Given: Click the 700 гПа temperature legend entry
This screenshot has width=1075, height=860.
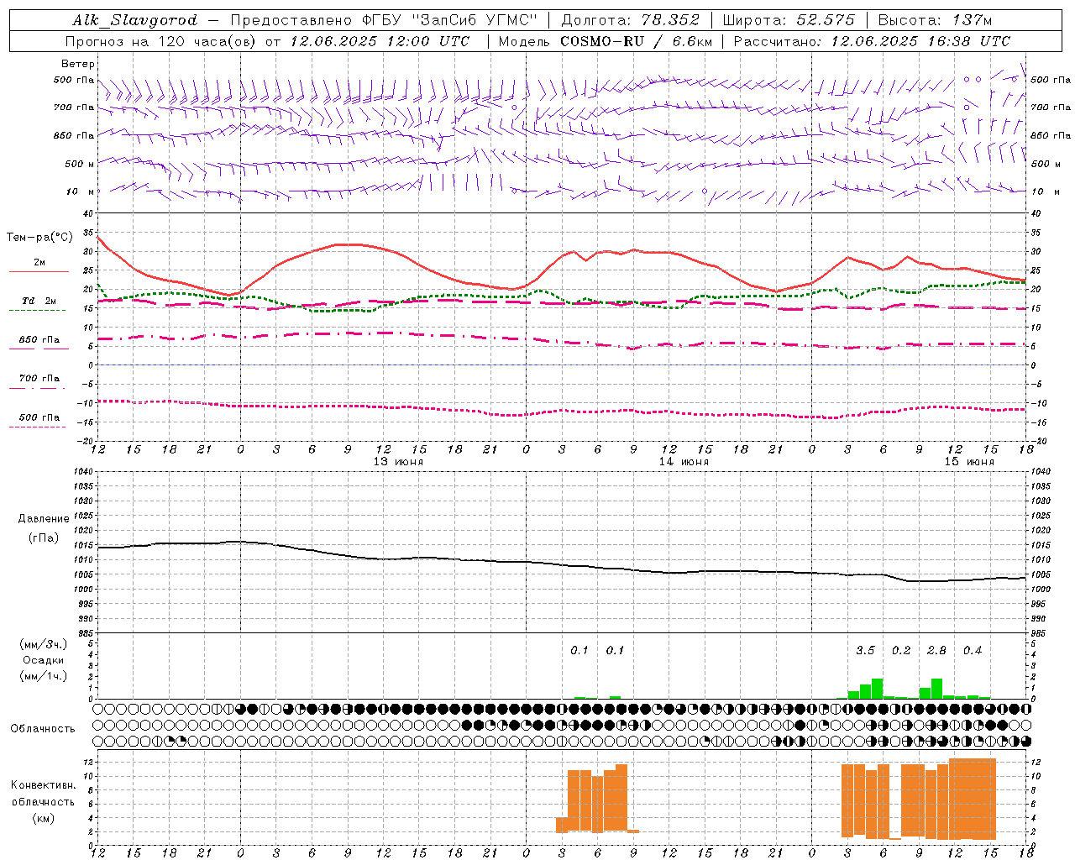Looking at the screenshot, I should (39, 379).
